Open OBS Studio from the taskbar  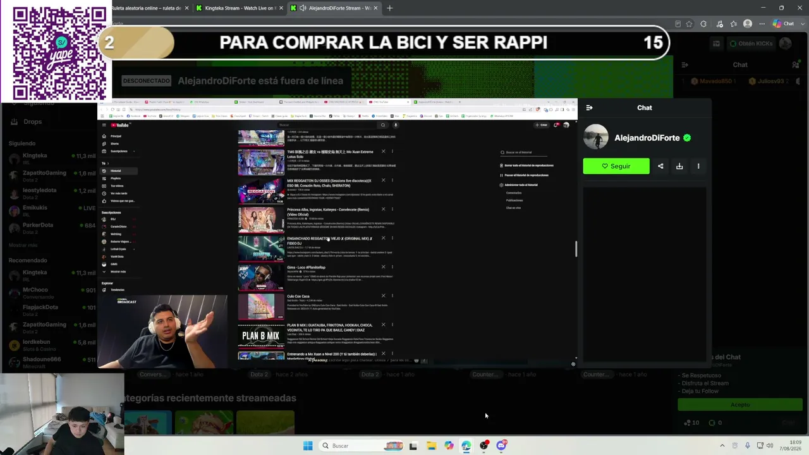click(x=484, y=446)
